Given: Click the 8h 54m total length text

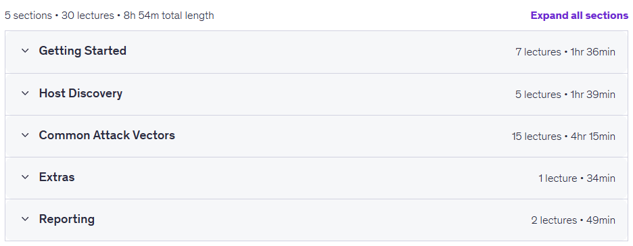Looking at the screenshot, I should [x=169, y=16].
